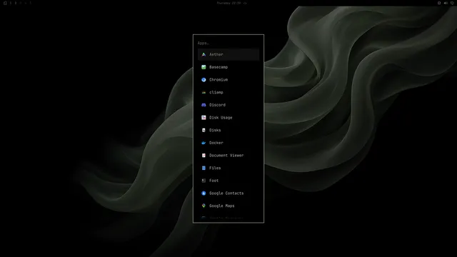Select the "Google Maps" text

(222, 206)
